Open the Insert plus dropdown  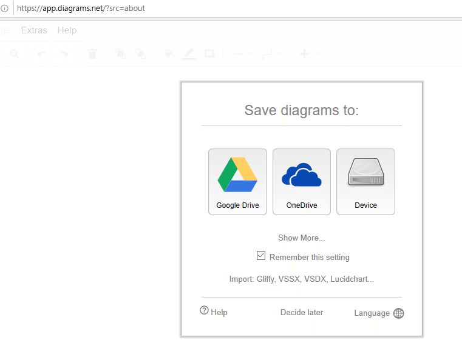pos(310,54)
